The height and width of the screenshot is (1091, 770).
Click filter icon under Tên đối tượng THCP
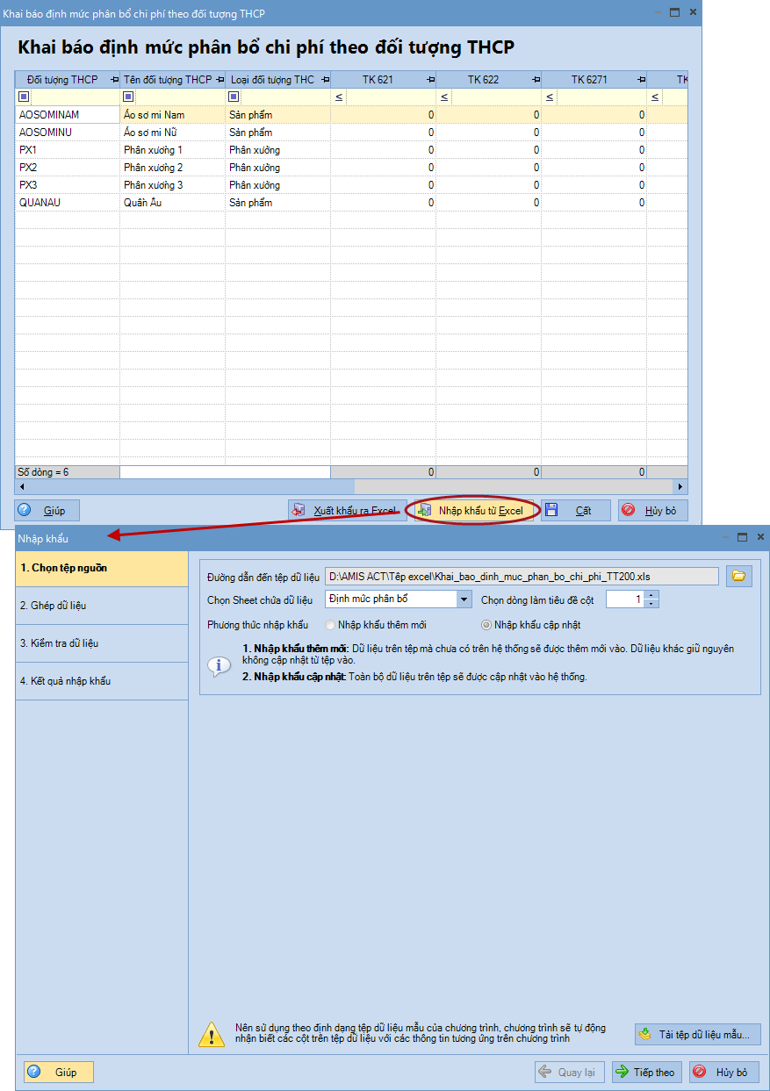tap(128, 97)
